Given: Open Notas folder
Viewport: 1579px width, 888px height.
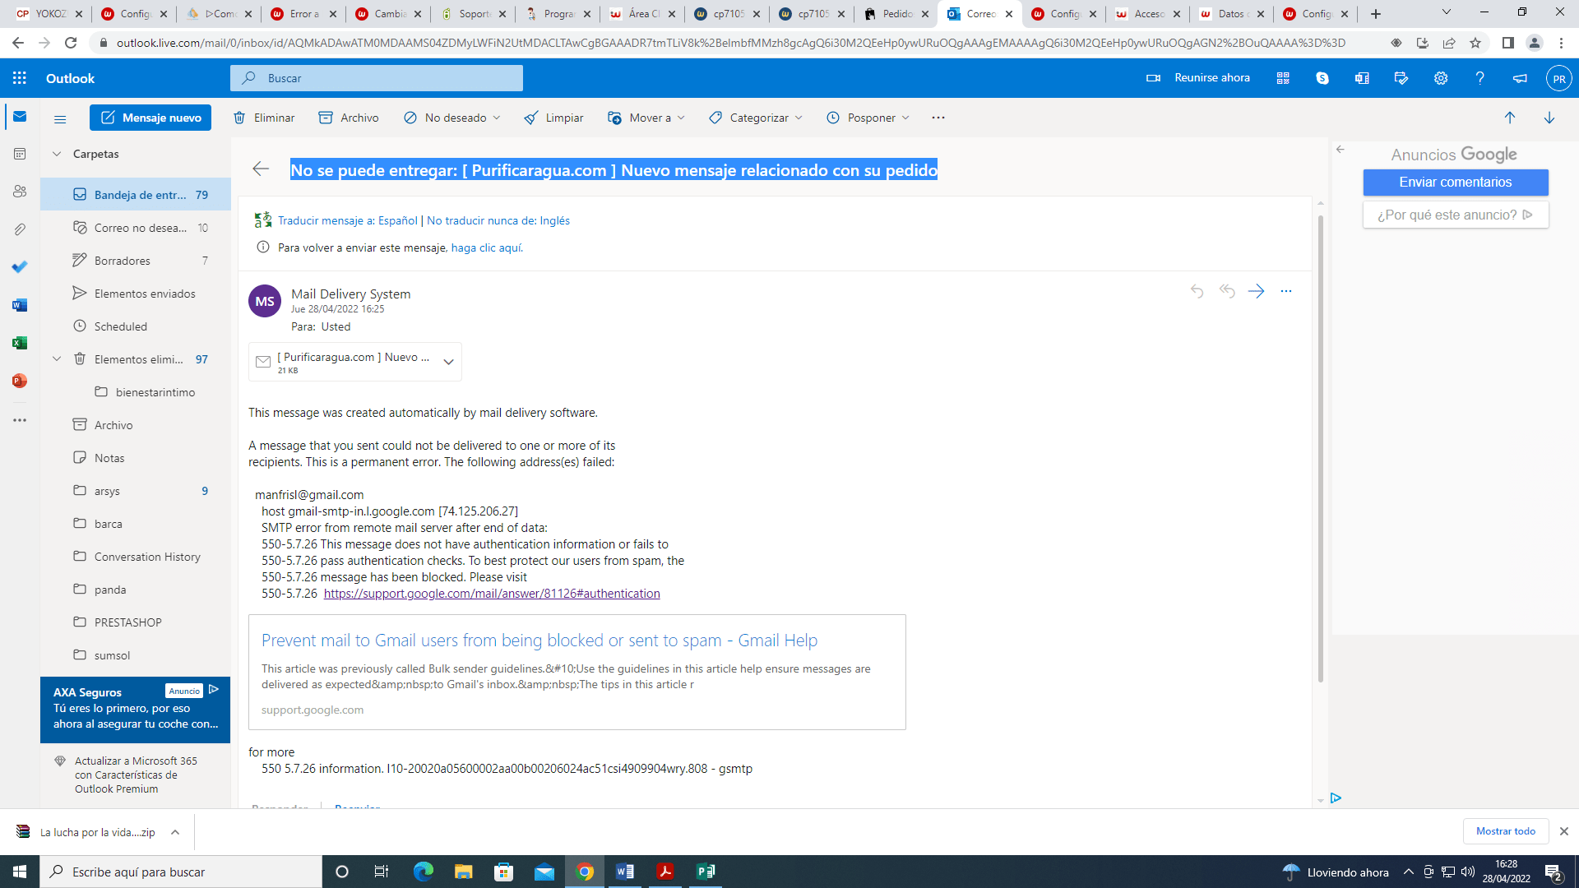Looking at the screenshot, I should (x=136, y=458).
